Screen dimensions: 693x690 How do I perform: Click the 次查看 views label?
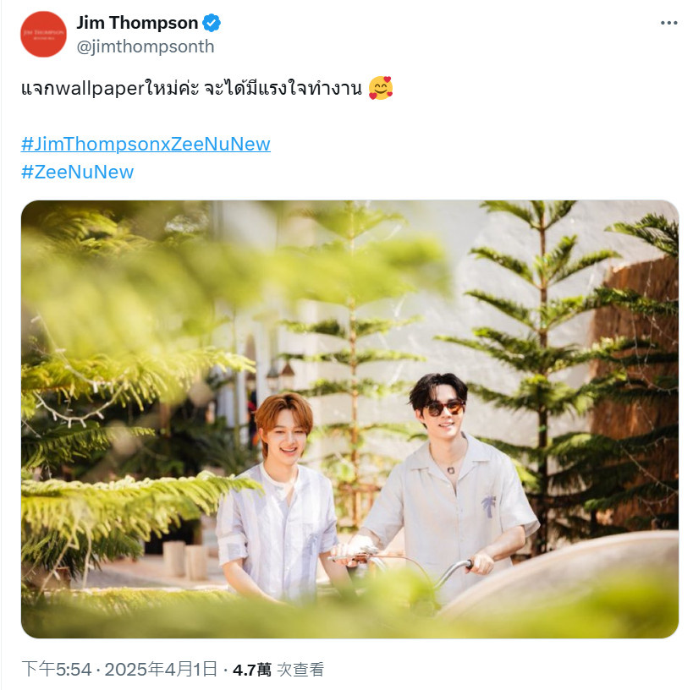tap(300, 670)
